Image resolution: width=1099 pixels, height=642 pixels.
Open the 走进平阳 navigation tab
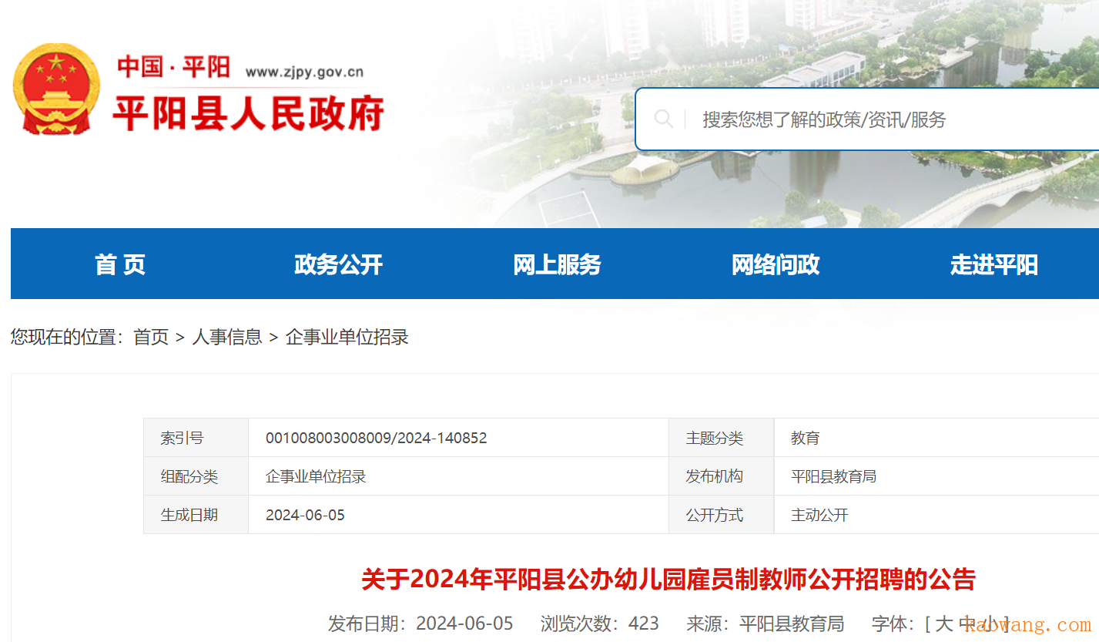pyautogui.click(x=994, y=264)
